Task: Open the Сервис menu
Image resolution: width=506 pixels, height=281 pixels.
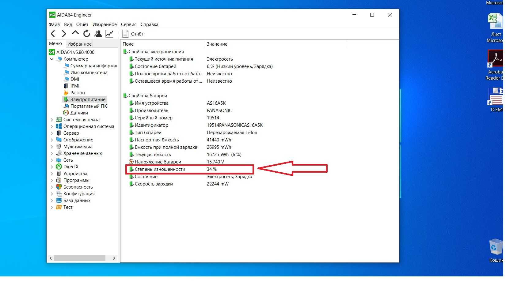Action: [x=129, y=24]
